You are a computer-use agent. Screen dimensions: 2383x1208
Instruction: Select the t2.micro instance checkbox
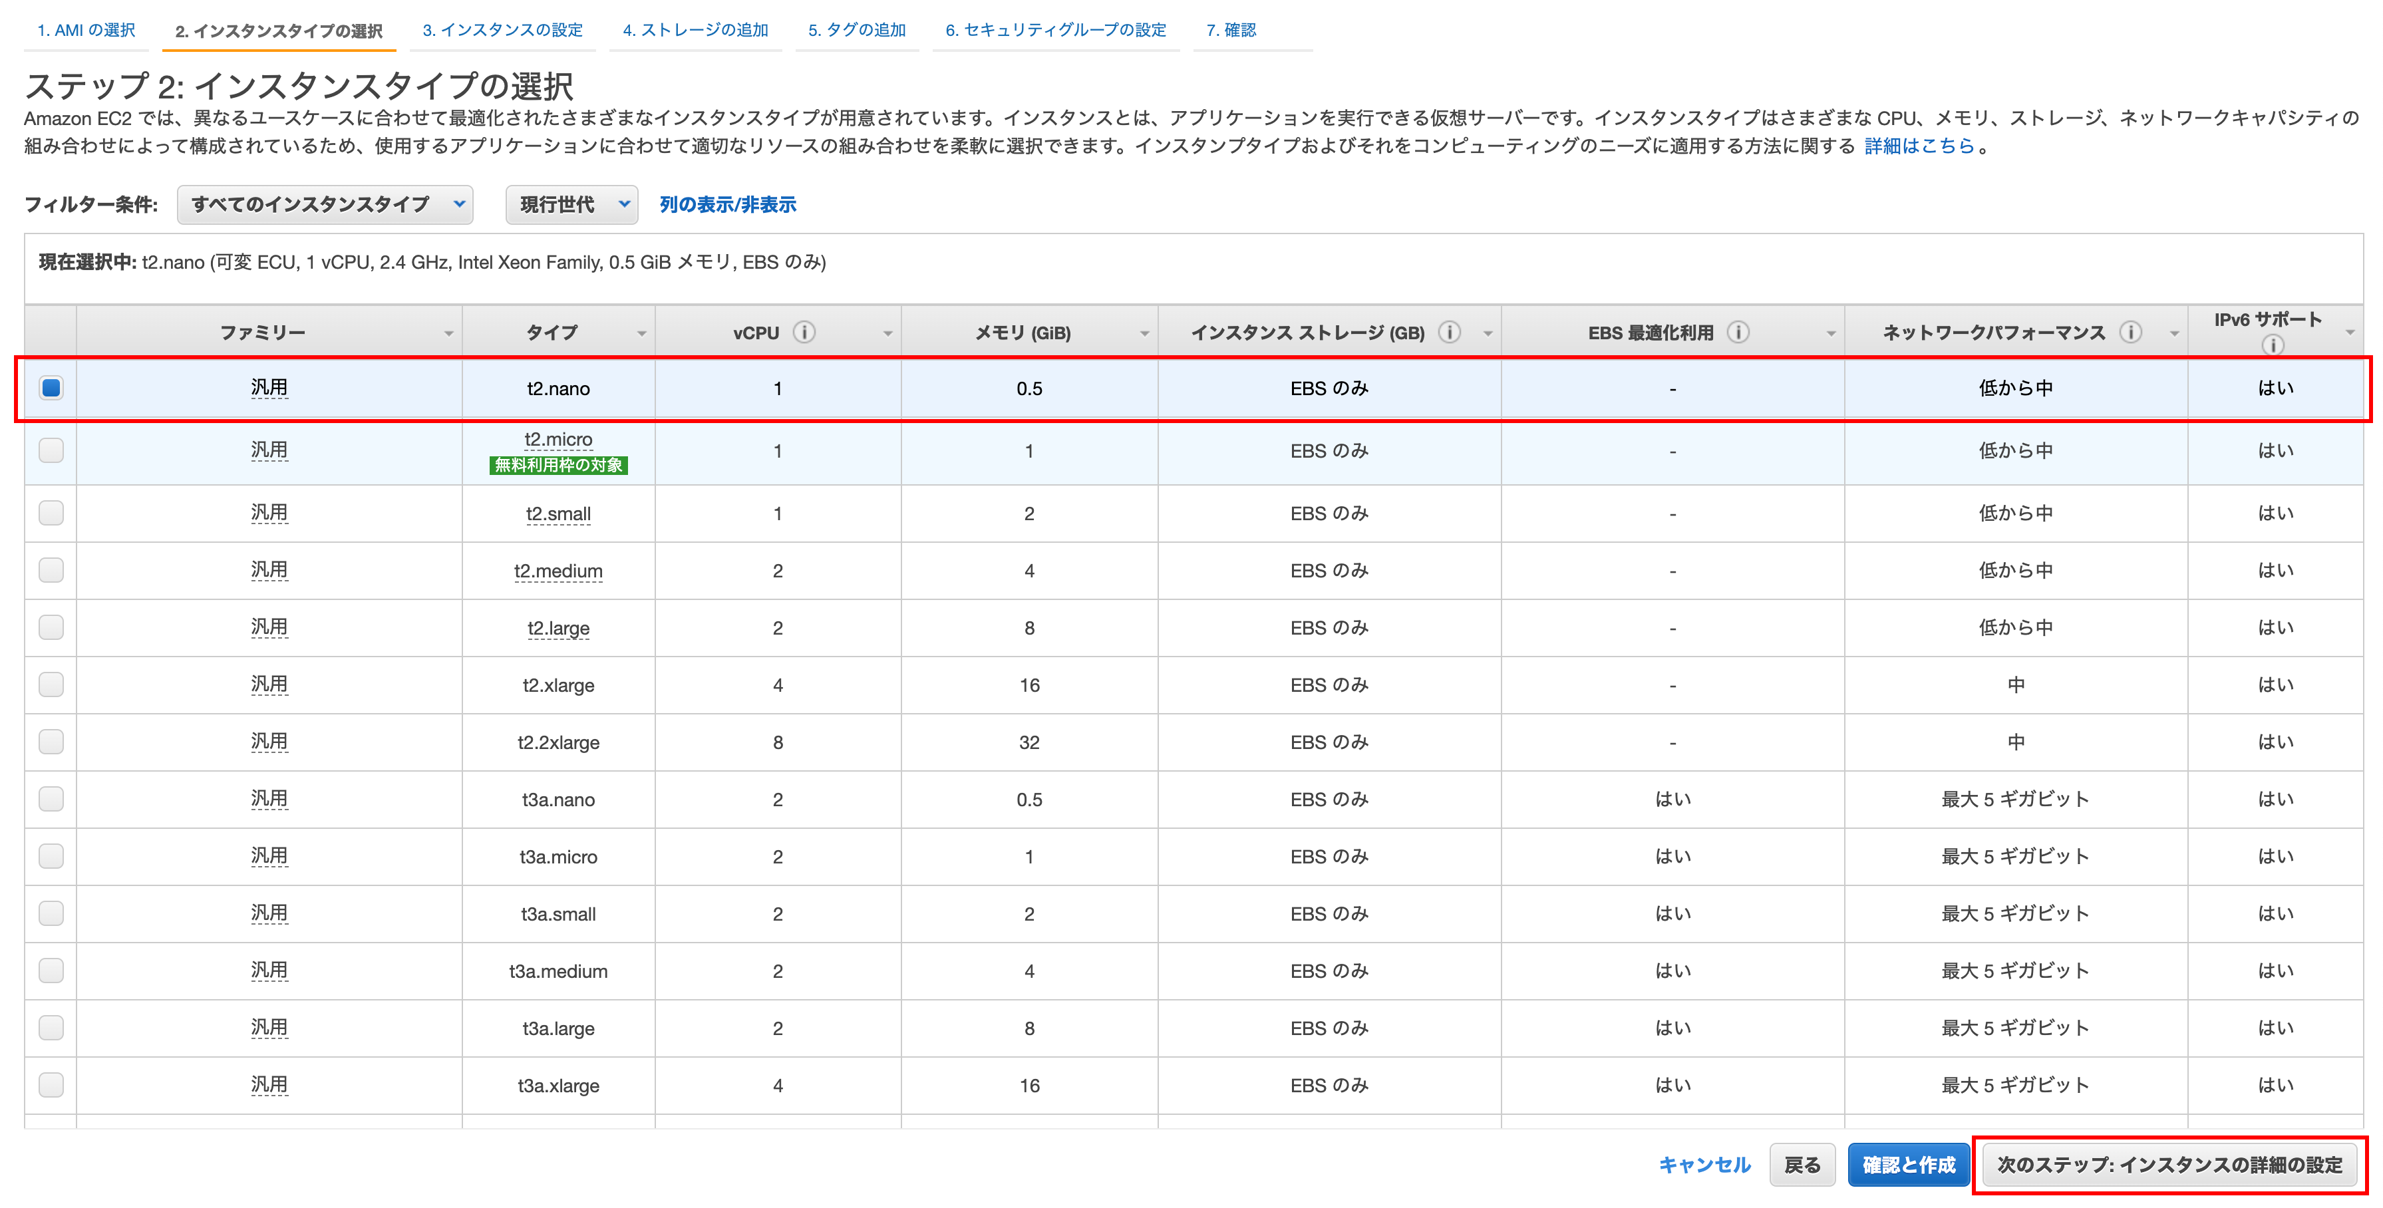(51, 450)
